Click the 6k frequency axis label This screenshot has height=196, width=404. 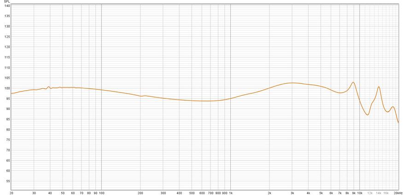[x=331, y=193]
